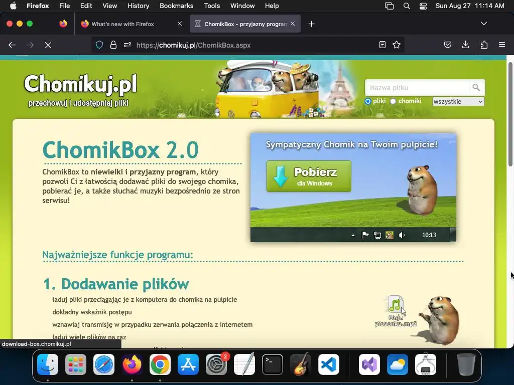Open the Firefox app menu
Image resolution: width=514 pixels, height=385 pixels.
tap(38, 6)
